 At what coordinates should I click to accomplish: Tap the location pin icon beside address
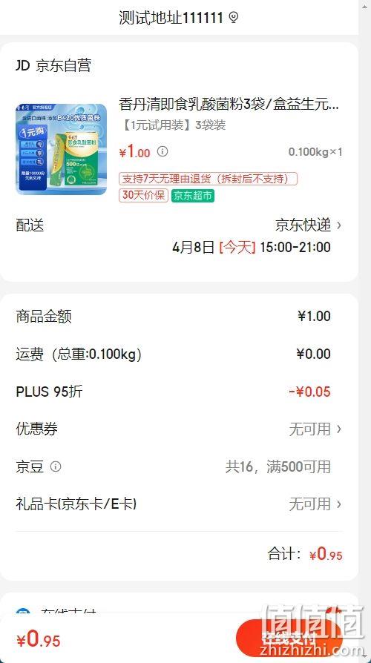[x=234, y=18]
